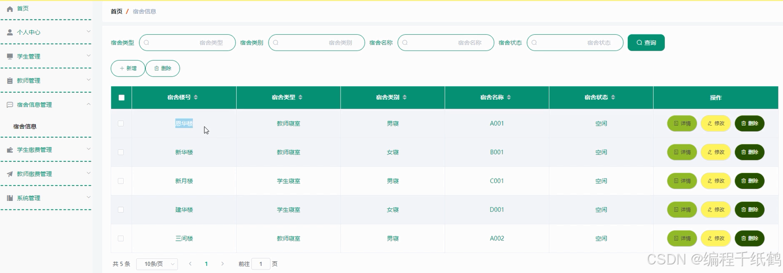Click 三间楼 table cell

[184, 239]
